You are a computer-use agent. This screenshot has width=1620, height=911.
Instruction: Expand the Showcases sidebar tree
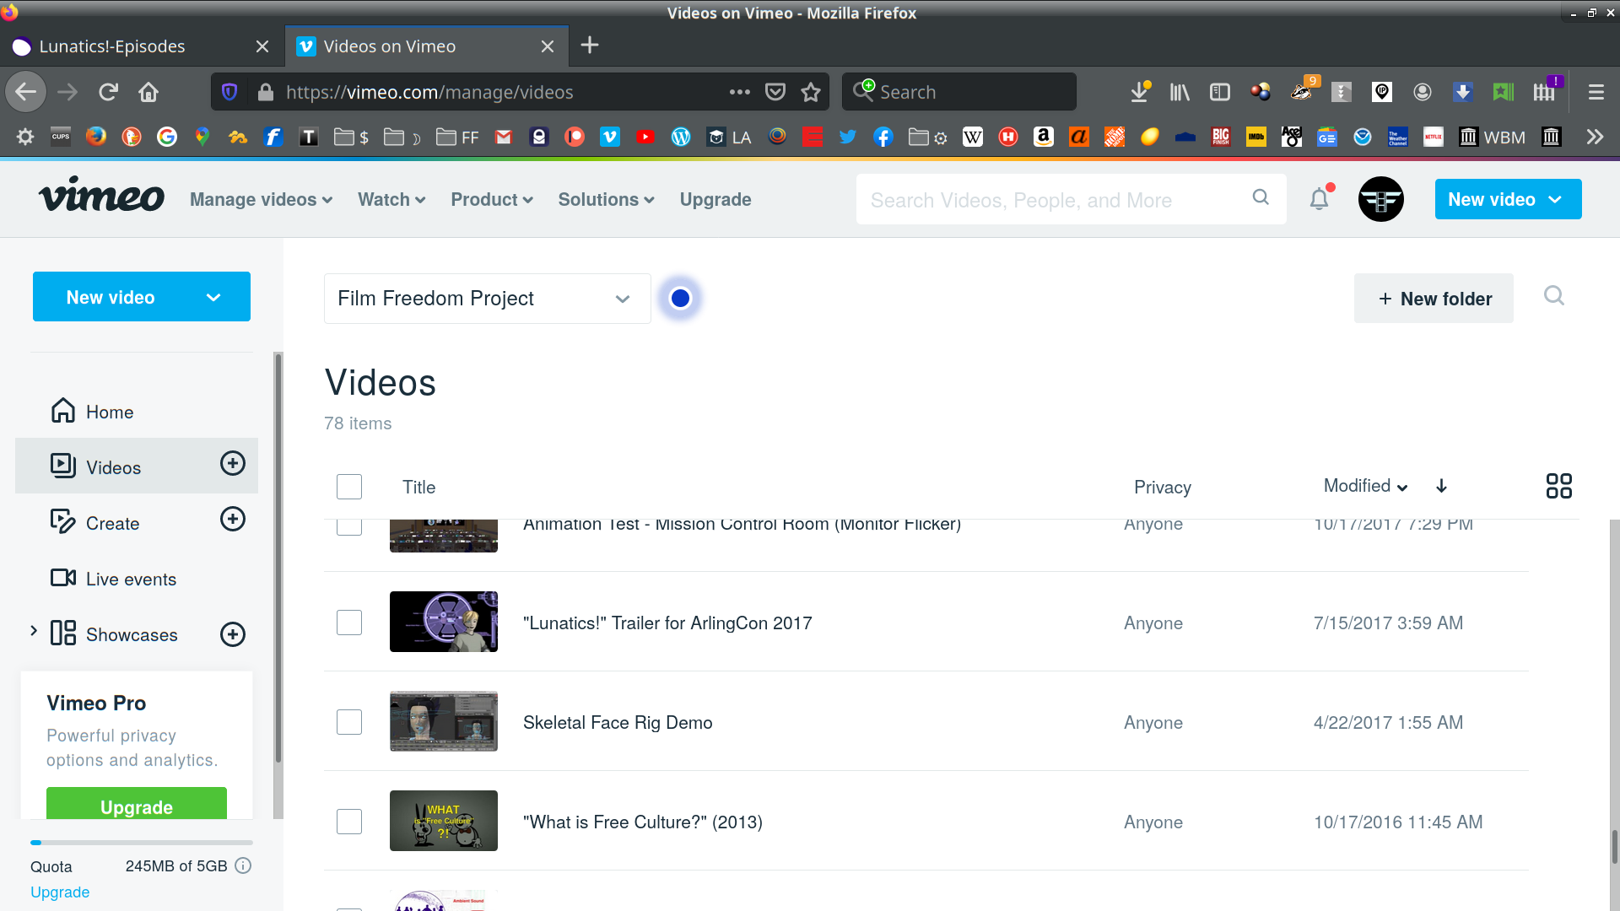click(x=34, y=631)
